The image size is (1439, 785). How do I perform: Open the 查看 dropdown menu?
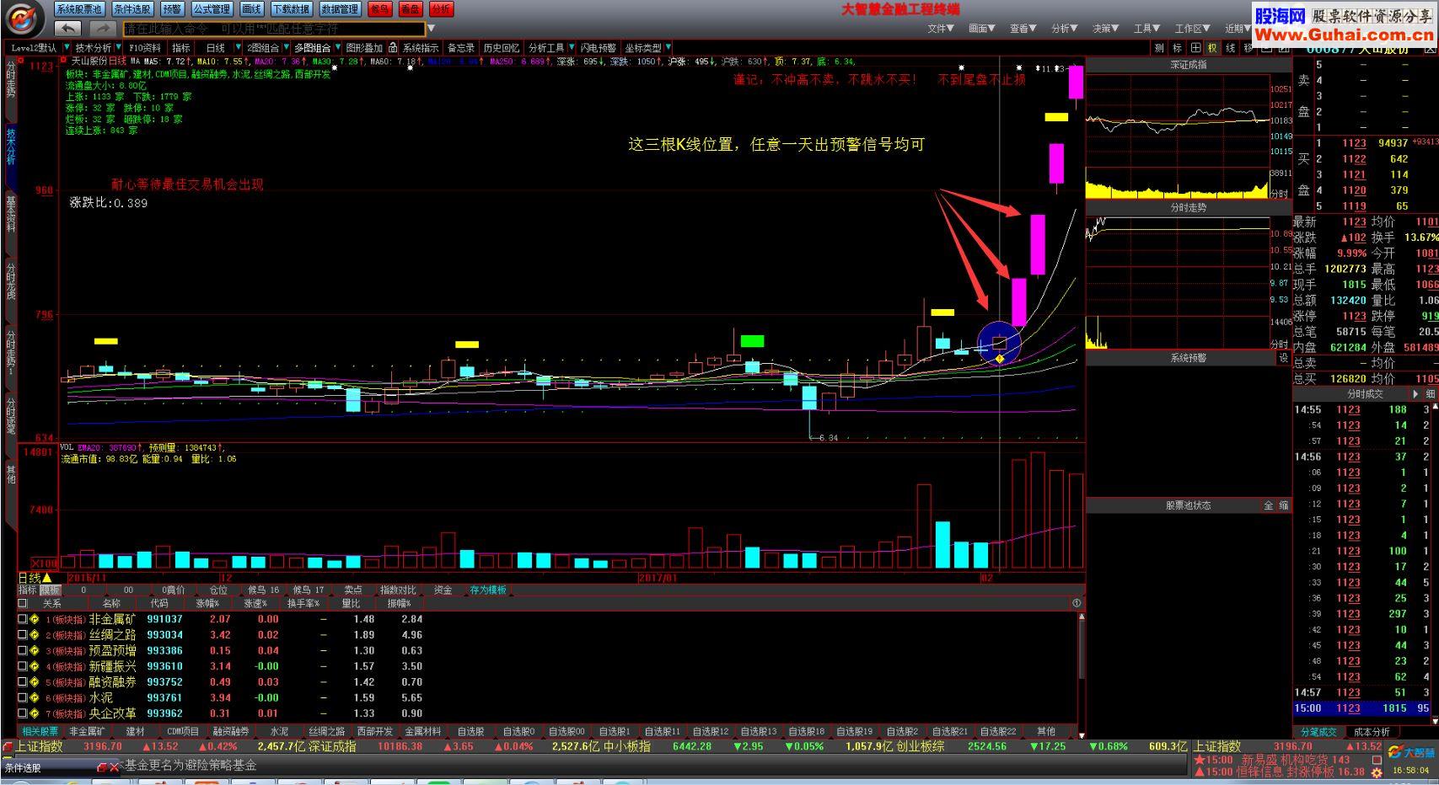click(x=1023, y=29)
